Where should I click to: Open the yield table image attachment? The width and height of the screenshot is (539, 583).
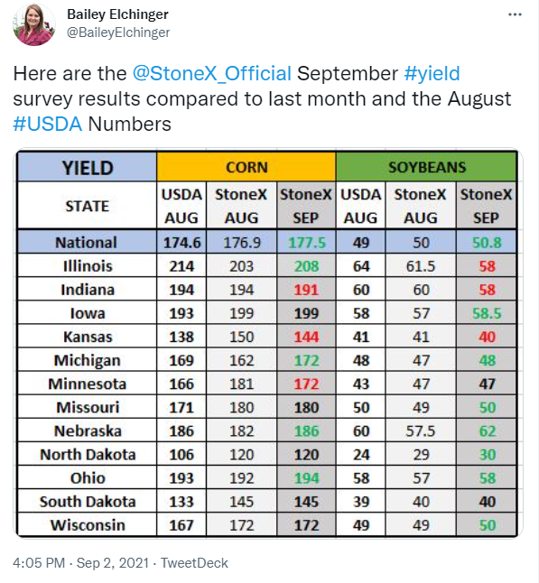pyautogui.click(x=268, y=344)
